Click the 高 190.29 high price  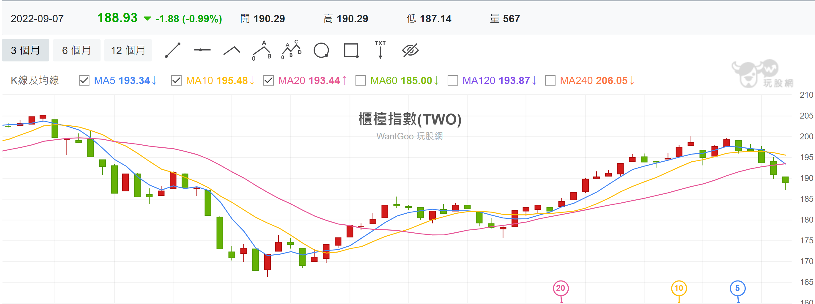pos(346,19)
